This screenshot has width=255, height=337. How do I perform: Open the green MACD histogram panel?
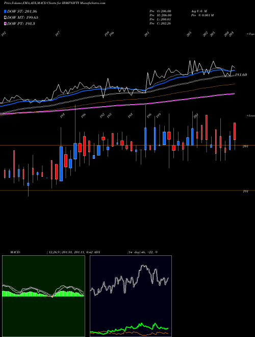tap(43, 296)
